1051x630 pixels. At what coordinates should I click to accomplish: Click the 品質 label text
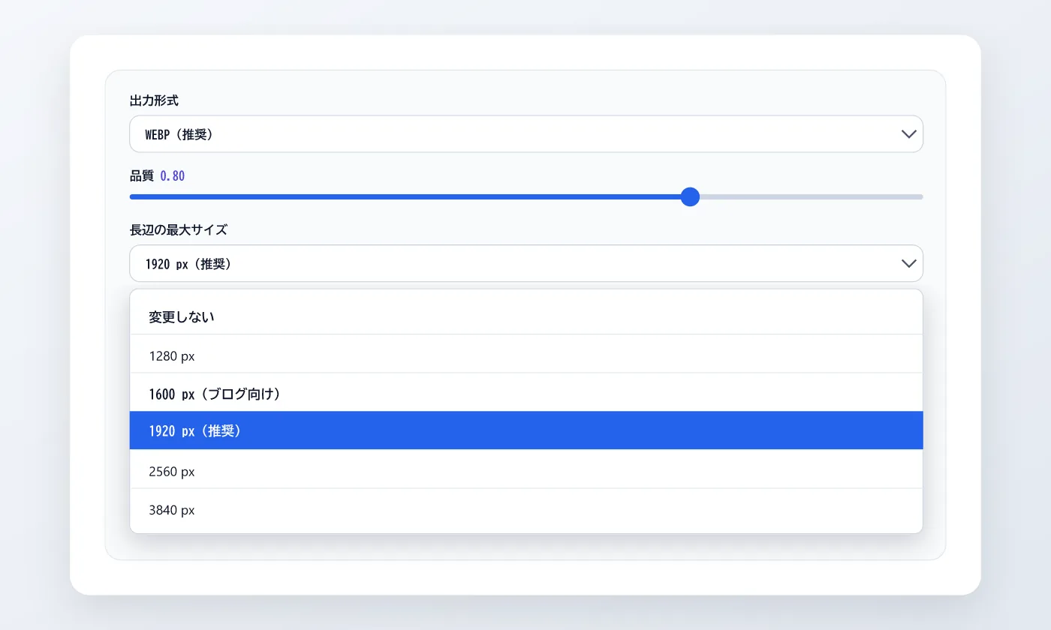point(142,176)
